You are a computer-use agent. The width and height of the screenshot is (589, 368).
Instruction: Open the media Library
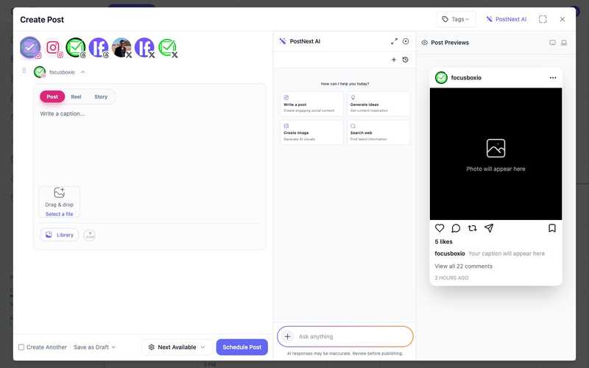point(60,235)
